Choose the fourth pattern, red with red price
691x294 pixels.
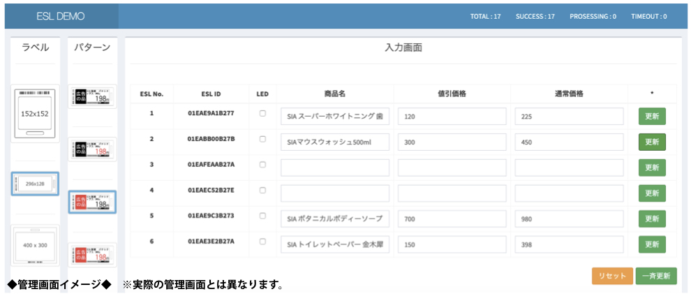(x=92, y=254)
